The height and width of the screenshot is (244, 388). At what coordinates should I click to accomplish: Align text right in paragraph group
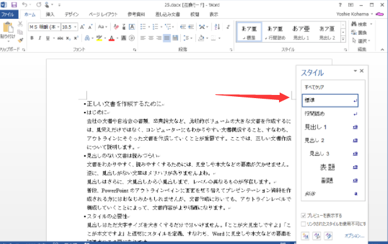point(159,38)
